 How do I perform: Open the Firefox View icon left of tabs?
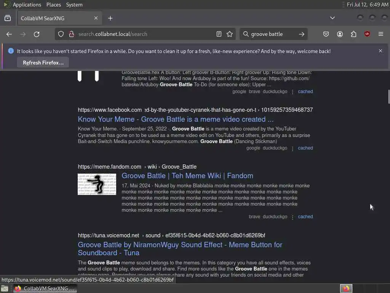tap(8, 18)
